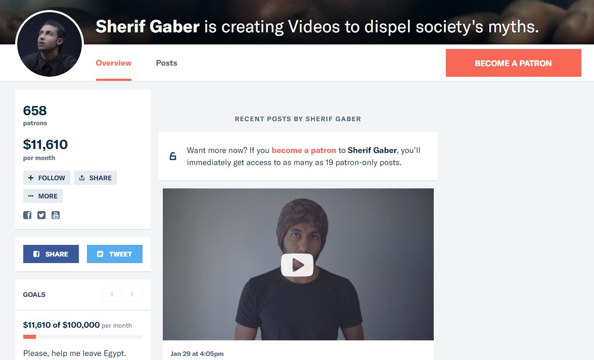Image resolution: width=594 pixels, height=360 pixels.
Task: Open the YouTube channel icon
Action: (x=55, y=215)
